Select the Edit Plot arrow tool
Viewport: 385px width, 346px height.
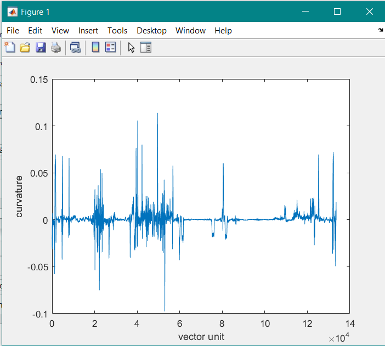131,47
